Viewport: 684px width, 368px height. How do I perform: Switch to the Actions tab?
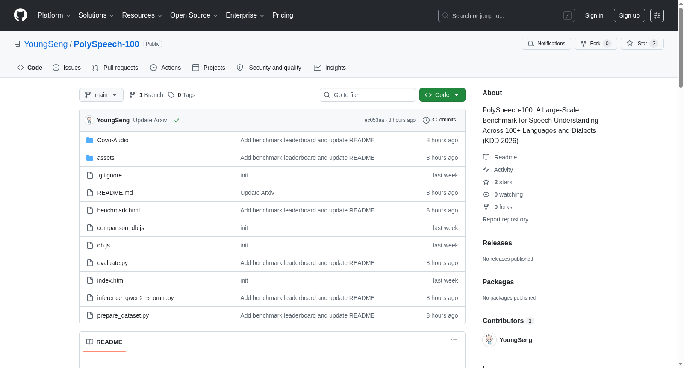[165, 68]
